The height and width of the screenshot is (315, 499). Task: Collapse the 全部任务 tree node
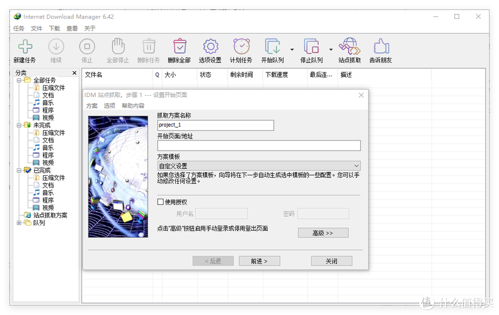point(19,80)
